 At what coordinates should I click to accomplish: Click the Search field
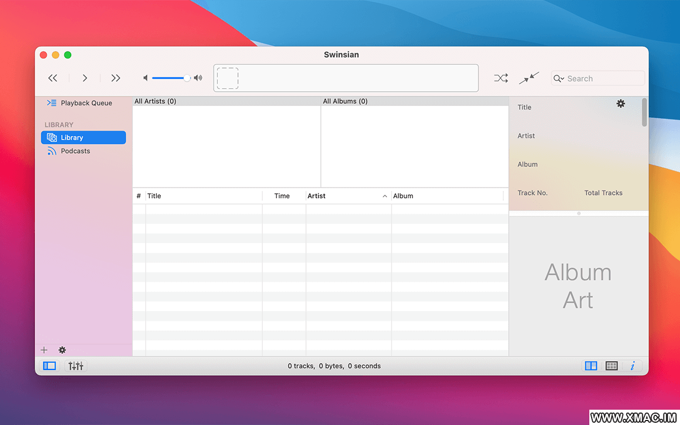[x=604, y=79]
